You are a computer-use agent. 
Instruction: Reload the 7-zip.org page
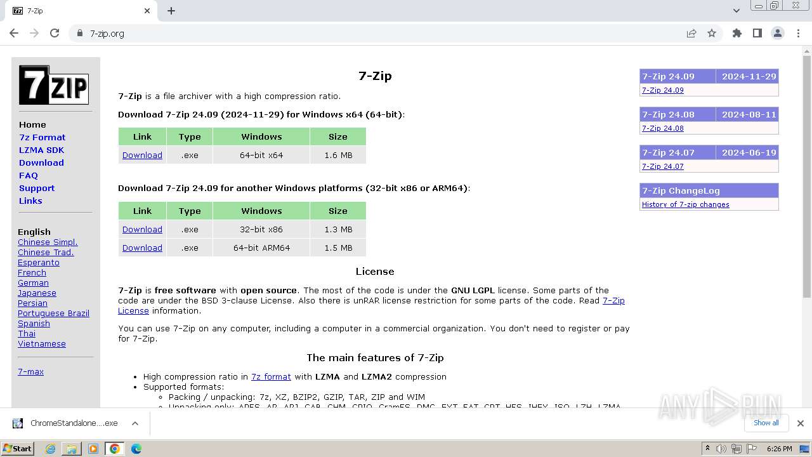tap(55, 34)
